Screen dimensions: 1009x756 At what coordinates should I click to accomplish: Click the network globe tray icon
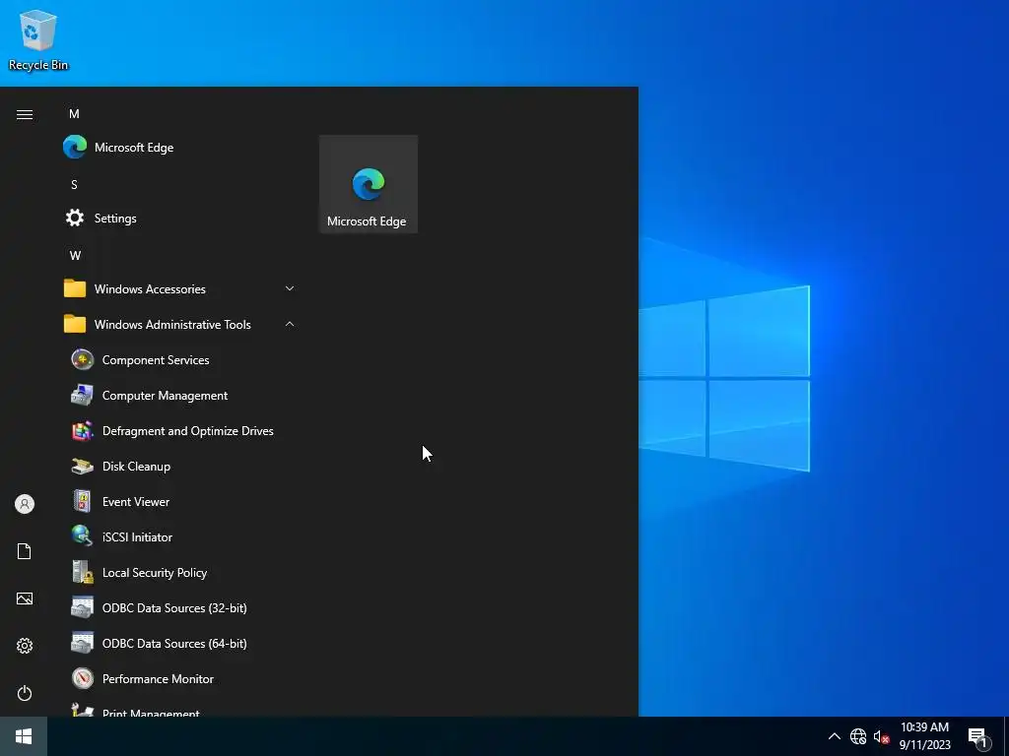[858, 736]
